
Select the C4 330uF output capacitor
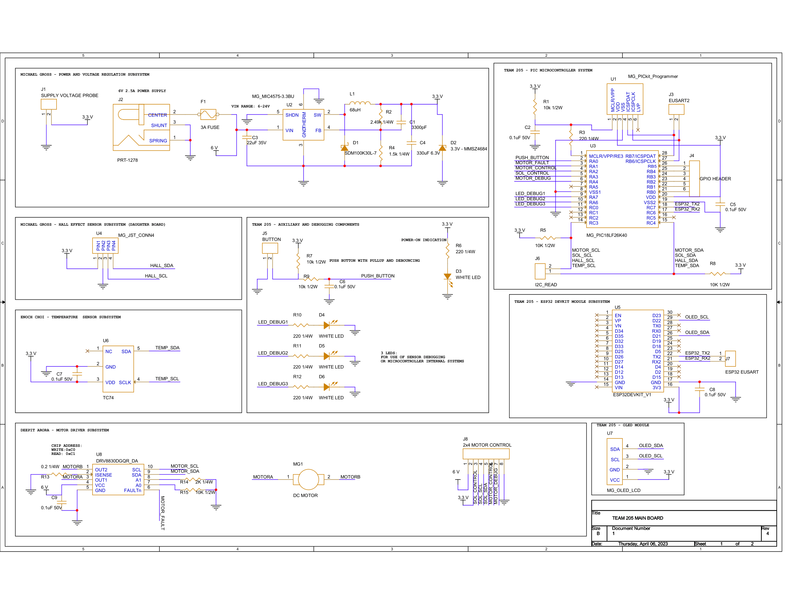tap(411, 143)
